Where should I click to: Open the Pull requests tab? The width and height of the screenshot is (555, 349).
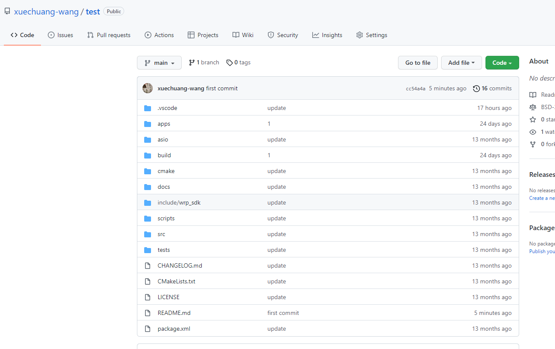[109, 35]
